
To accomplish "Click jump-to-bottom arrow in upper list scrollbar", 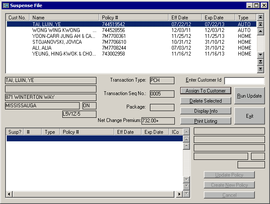I will point(260,69).
